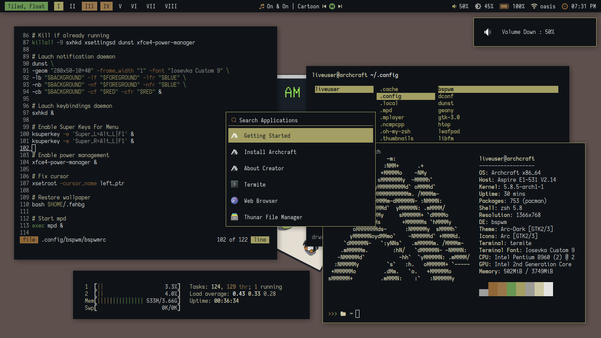The image size is (601, 338).
Task: Click the music note icon in bar
Action: click(x=261, y=7)
